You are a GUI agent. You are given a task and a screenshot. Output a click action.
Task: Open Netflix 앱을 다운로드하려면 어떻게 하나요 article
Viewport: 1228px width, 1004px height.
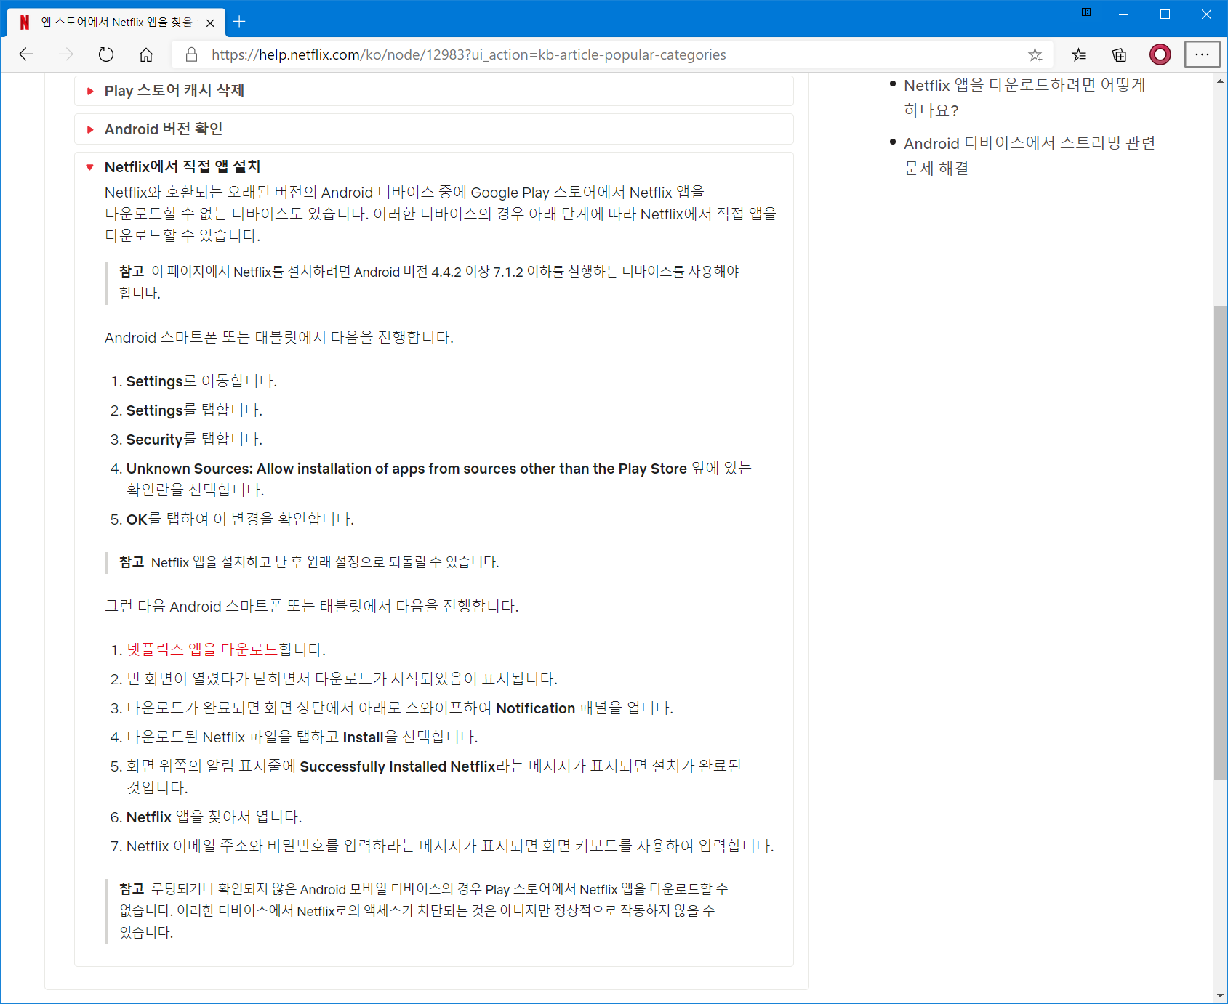pos(1024,97)
